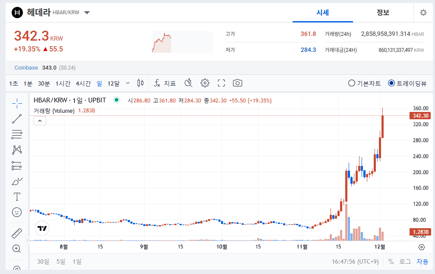Click the 저가 value 284.3
This screenshot has height=274, width=435.
(308, 50)
